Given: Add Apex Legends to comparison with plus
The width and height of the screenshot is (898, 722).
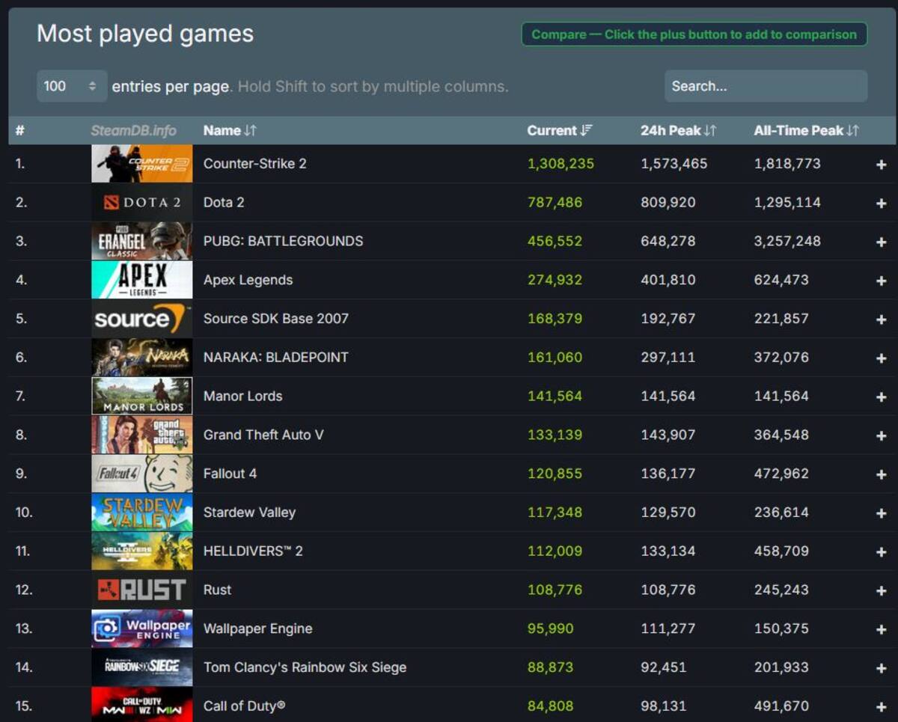Looking at the screenshot, I should (881, 281).
